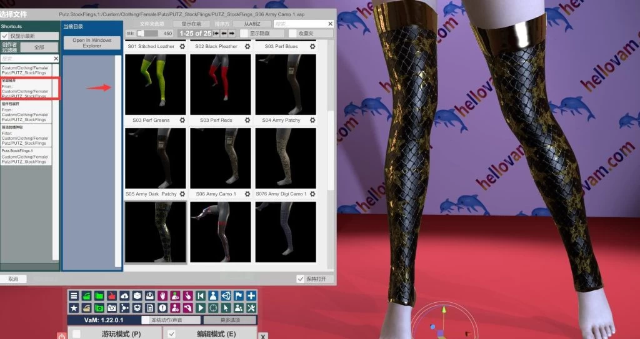This screenshot has width=640, height=339.
Task: Click the exclamation mark error log icon
Action: pos(162,308)
